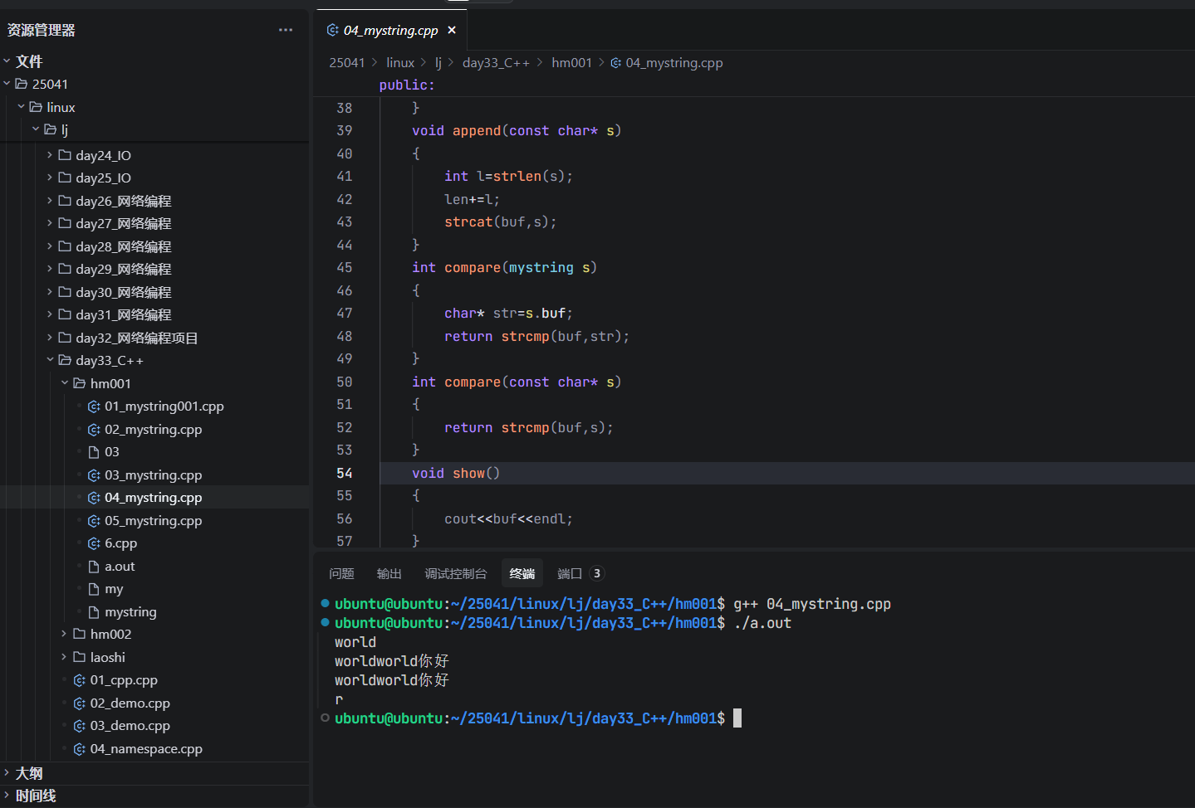The width and height of the screenshot is (1195, 808).
Task: Click the open folder icon of linux
Action: click(36, 107)
